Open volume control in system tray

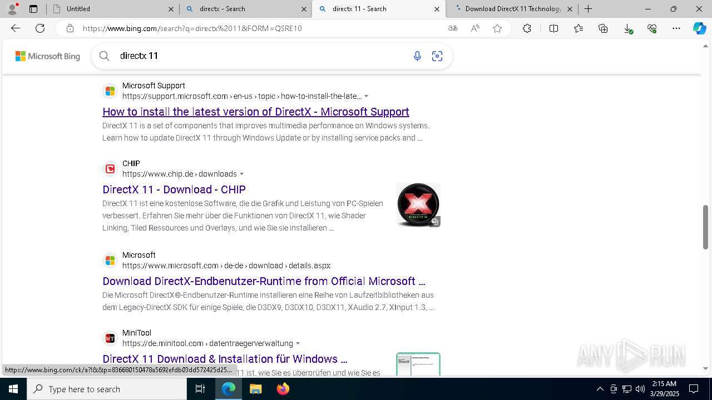pos(640,389)
